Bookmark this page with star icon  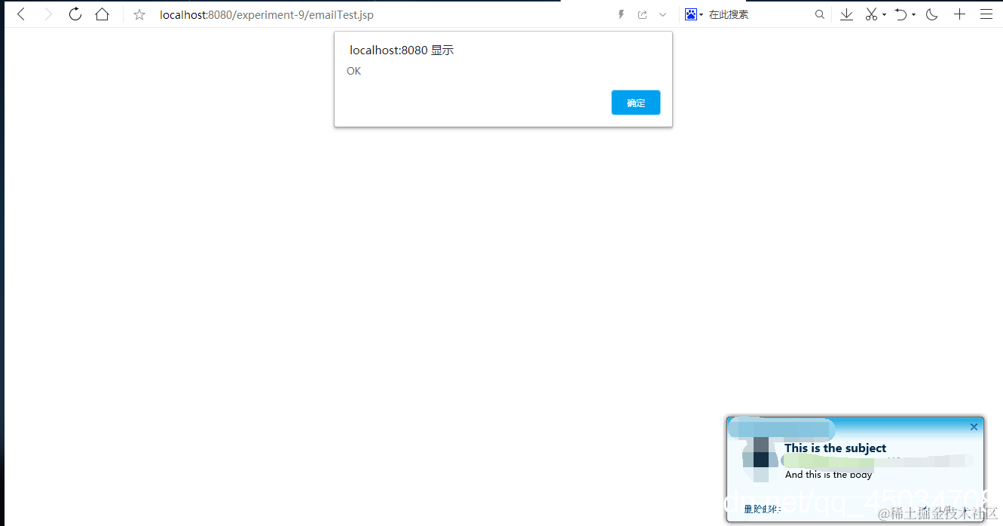[x=138, y=14]
